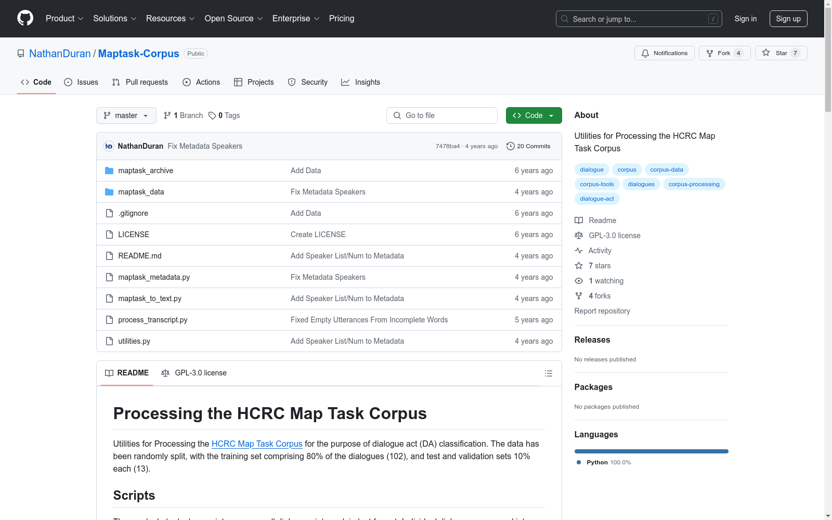Open the green Code dropdown button
Screen dimensions: 832x520
tap(534, 115)
